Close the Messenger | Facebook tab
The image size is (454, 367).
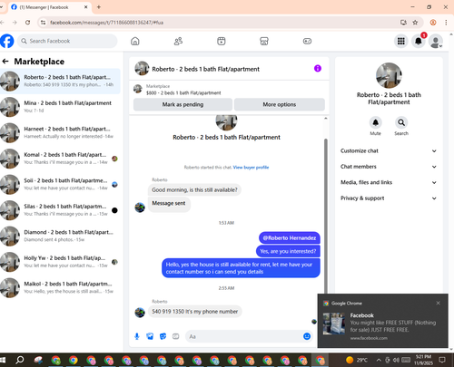tap(85, 7)
